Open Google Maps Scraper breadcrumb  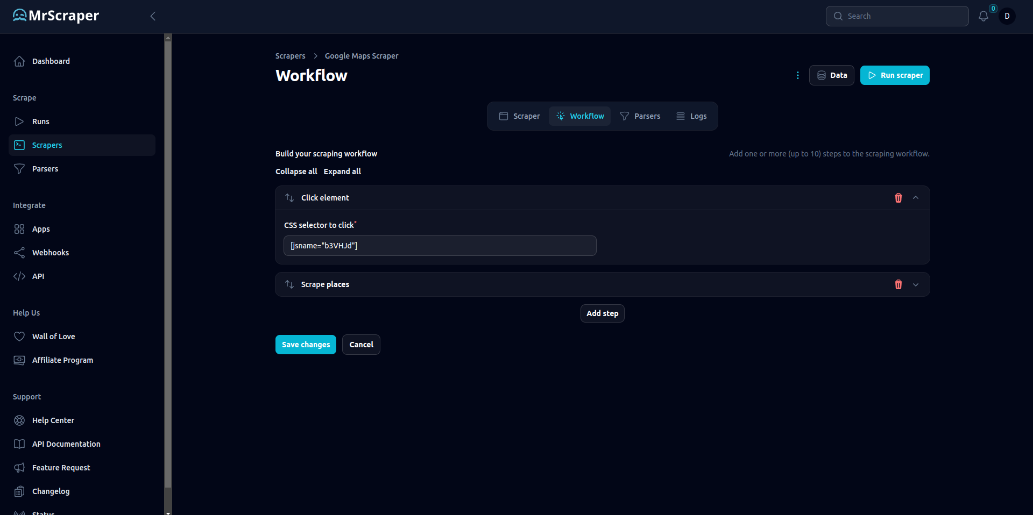[x=362, y=56]
